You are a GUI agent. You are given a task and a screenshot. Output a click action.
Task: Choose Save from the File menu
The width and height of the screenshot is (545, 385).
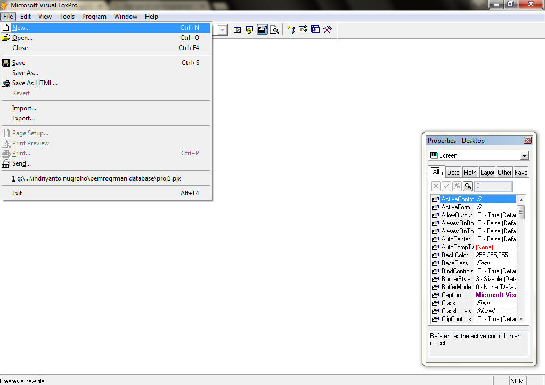[x=106, y=63]
